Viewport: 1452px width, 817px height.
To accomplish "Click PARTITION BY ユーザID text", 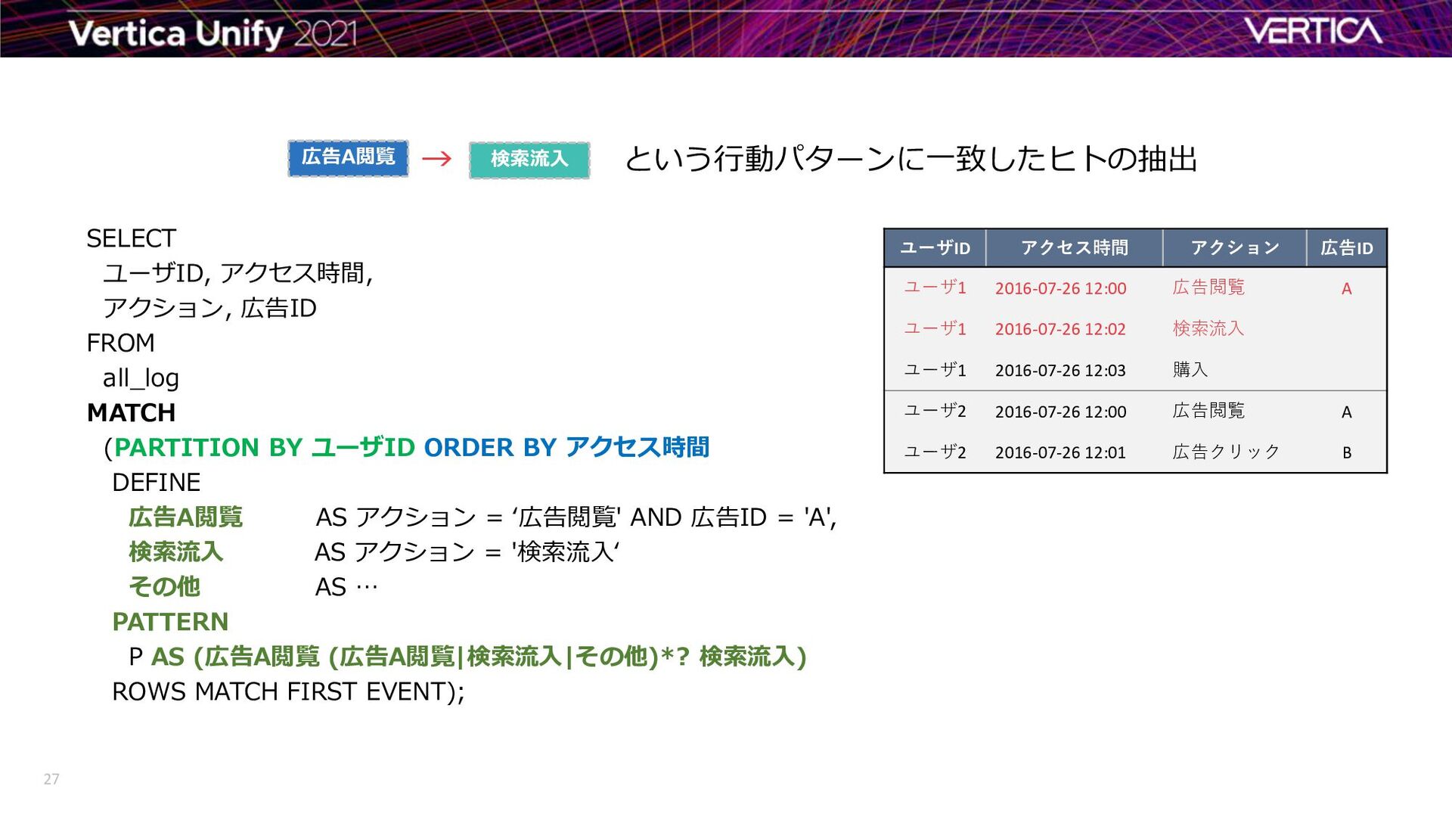I will pyautogui.click(x=265, y=447).
